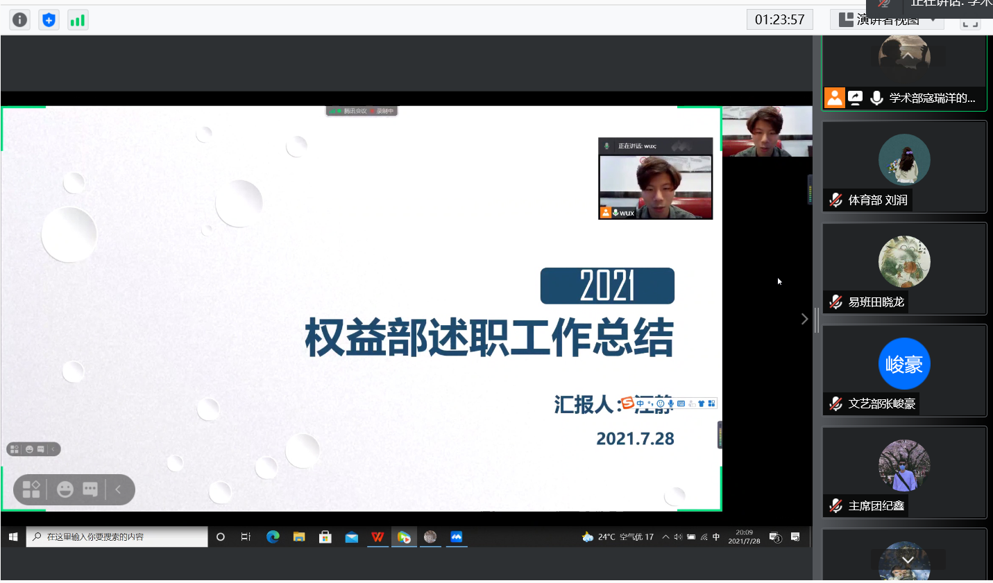Toggle muted microphone for 体育部 刘润

tap(836, 200)
